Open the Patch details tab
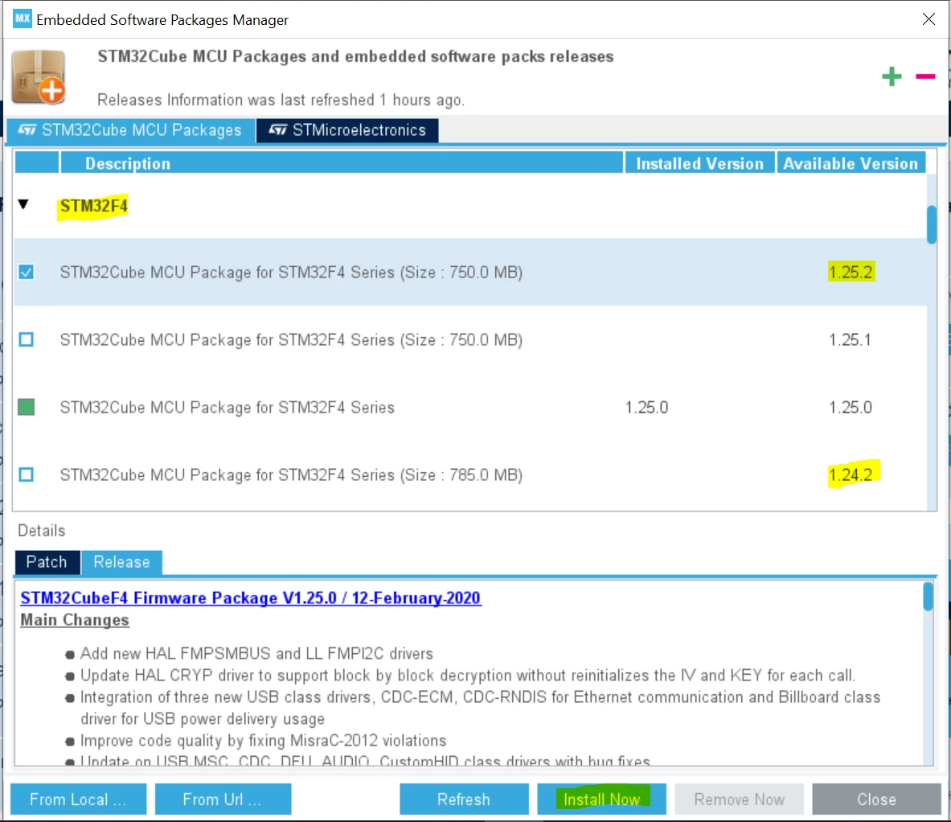This screenshot has height=822, width=951. point(47,561)
